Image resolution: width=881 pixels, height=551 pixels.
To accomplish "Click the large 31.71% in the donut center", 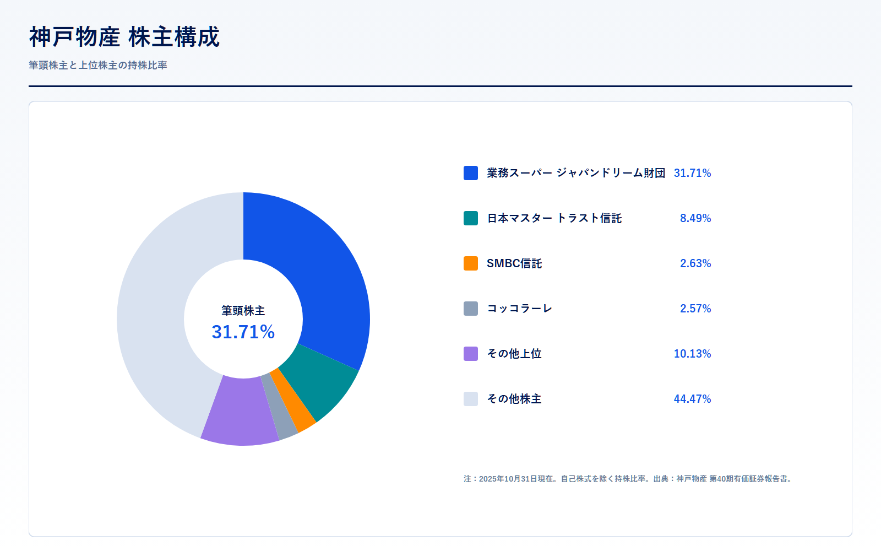I will click(243, 332).
